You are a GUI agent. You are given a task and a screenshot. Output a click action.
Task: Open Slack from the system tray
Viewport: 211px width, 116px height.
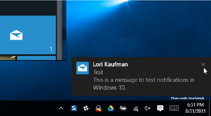tap(86, 108)
